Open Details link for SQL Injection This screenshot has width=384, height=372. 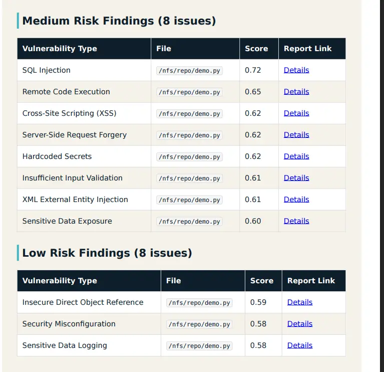[296, 70]
